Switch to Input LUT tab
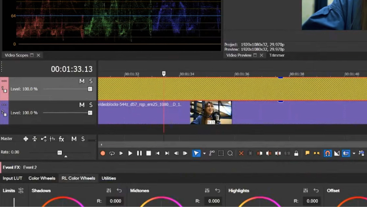This screenshot has width=367, height=207. (x=13, y=178)
